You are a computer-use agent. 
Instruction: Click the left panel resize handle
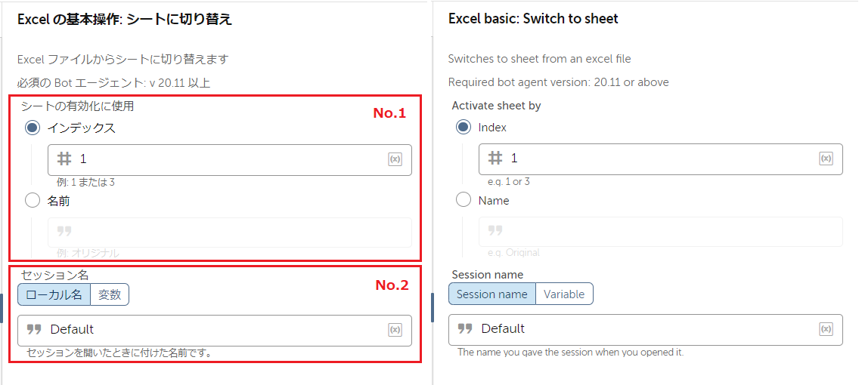coord(1,308)
